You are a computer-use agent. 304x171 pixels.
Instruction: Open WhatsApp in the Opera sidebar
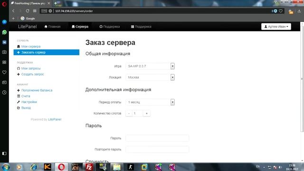pos(4,32)
